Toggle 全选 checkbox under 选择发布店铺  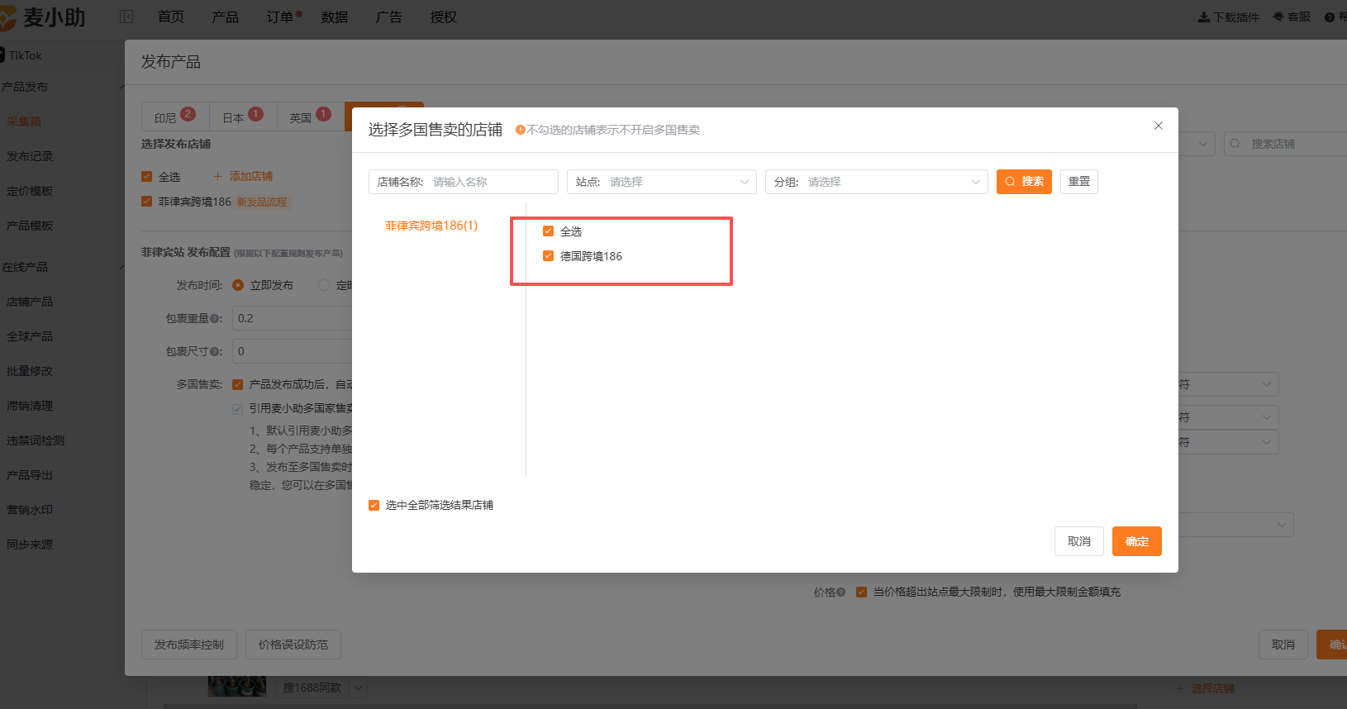pyautogui.click(x=146, y=177)
